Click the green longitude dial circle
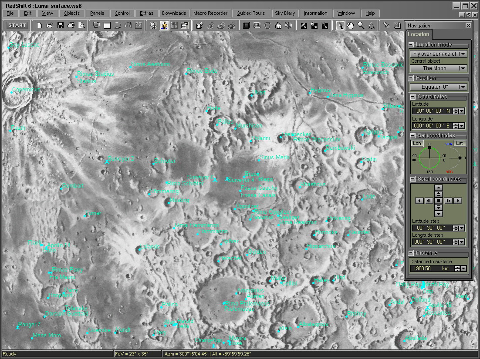This screenshot has width=480, height=359. (429, 158)
